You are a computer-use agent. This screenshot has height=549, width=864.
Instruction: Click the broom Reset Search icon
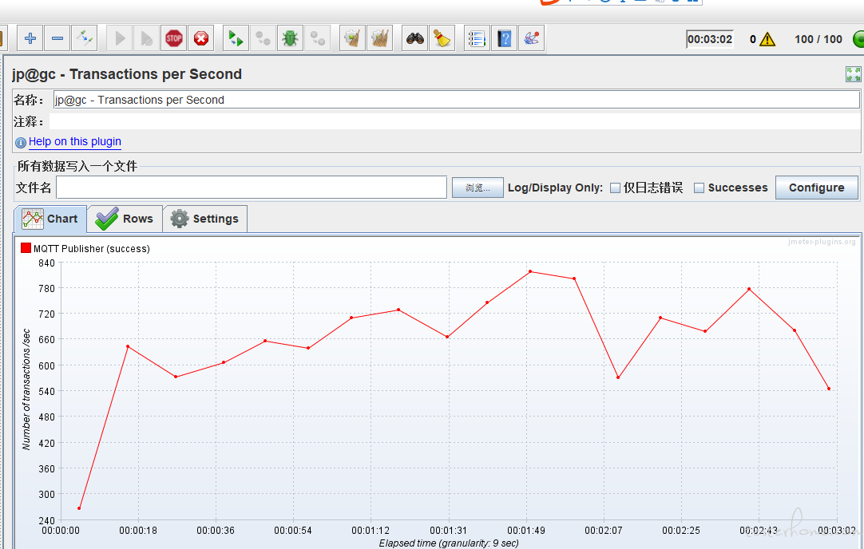pos(442,38)
